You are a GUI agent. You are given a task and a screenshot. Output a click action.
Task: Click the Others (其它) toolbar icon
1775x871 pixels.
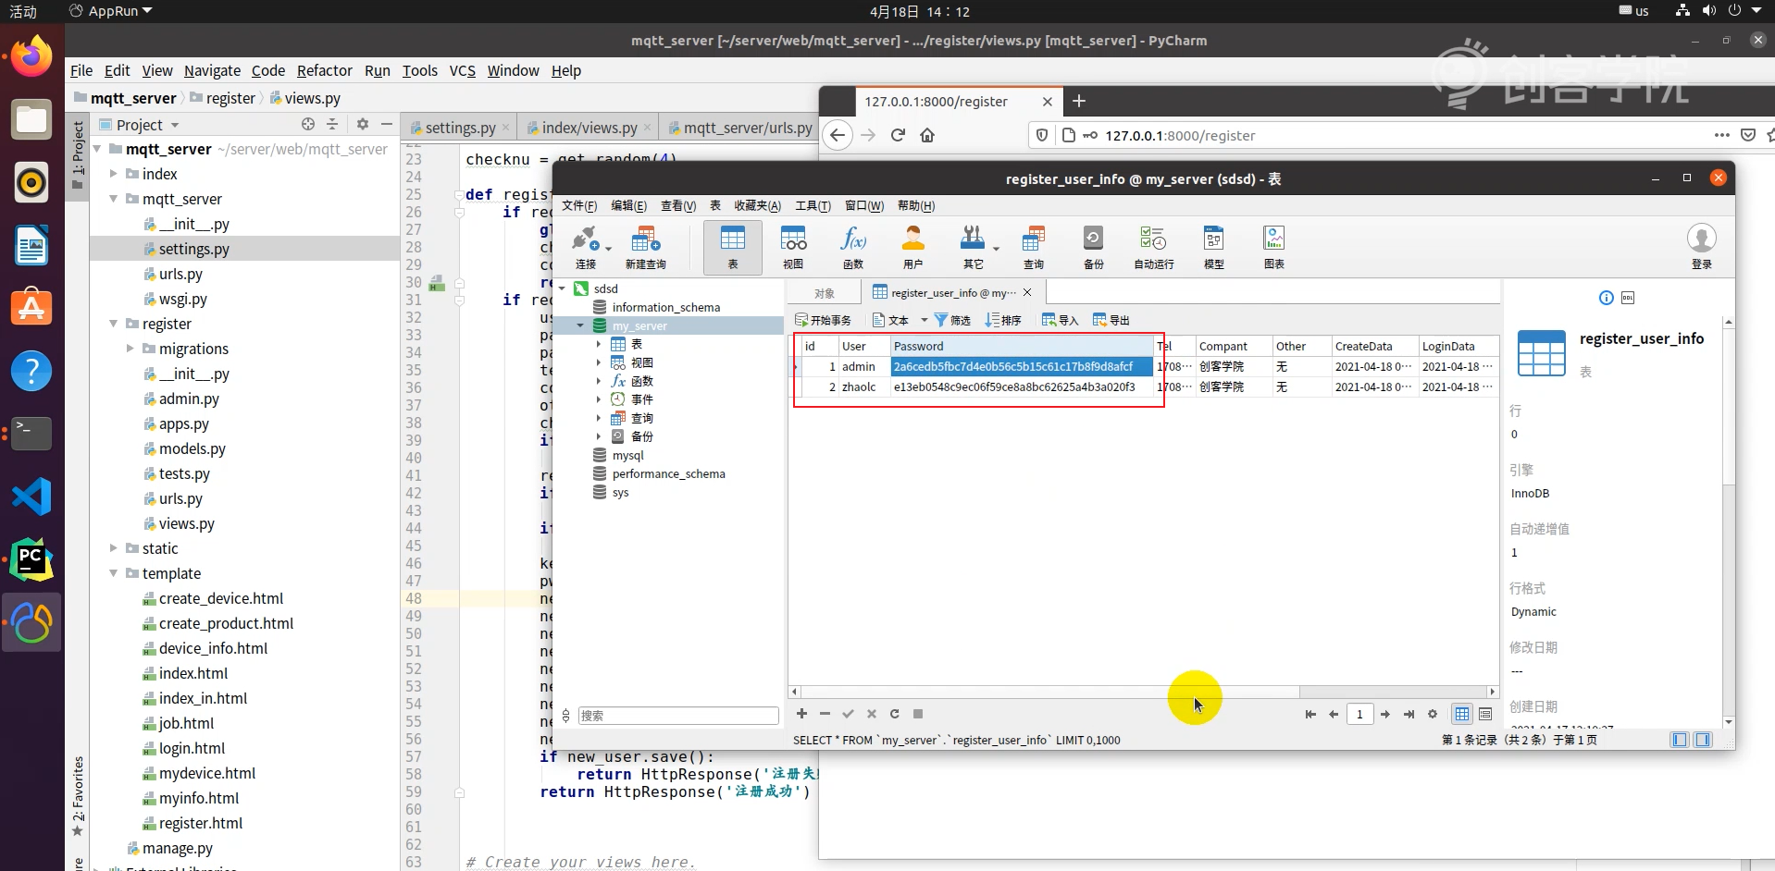click(974, 247)
